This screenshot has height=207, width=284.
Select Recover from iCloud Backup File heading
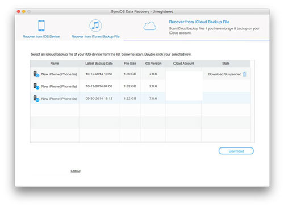tap(199, 22)
